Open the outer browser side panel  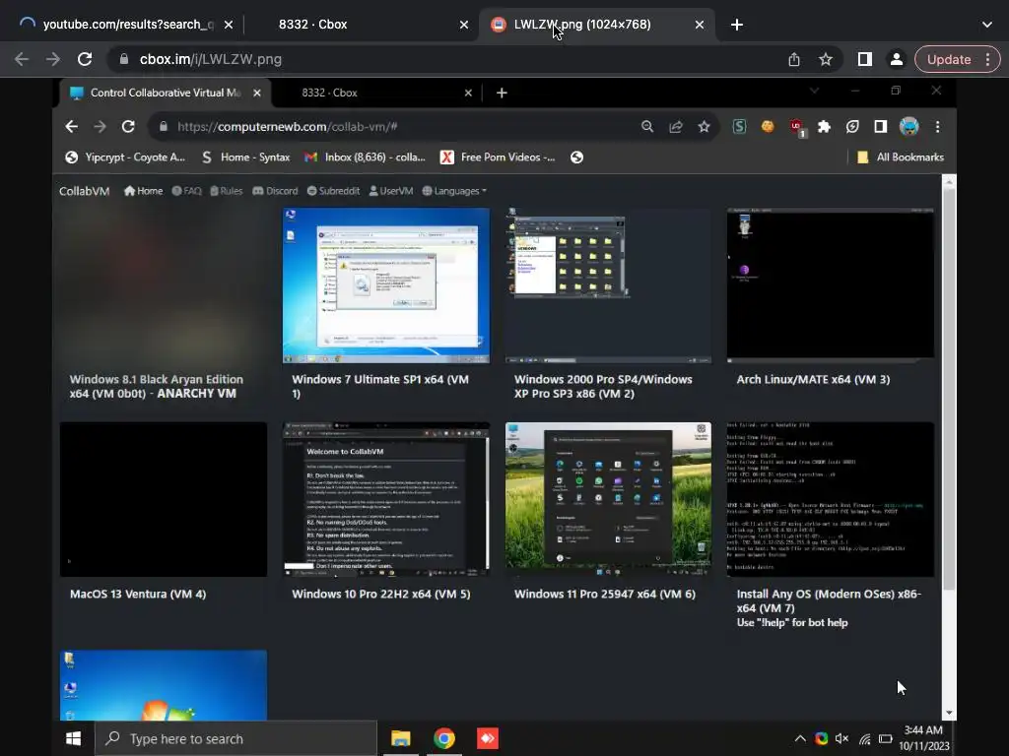click(865, 59)
